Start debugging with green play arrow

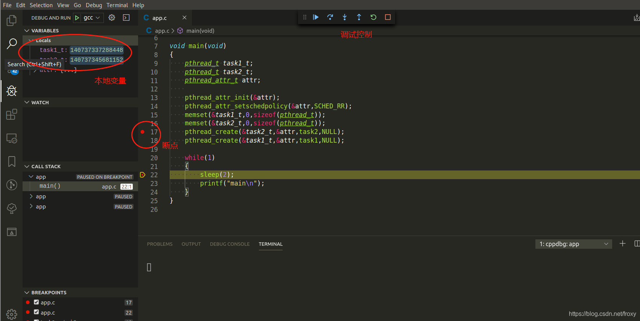[77, 18]
